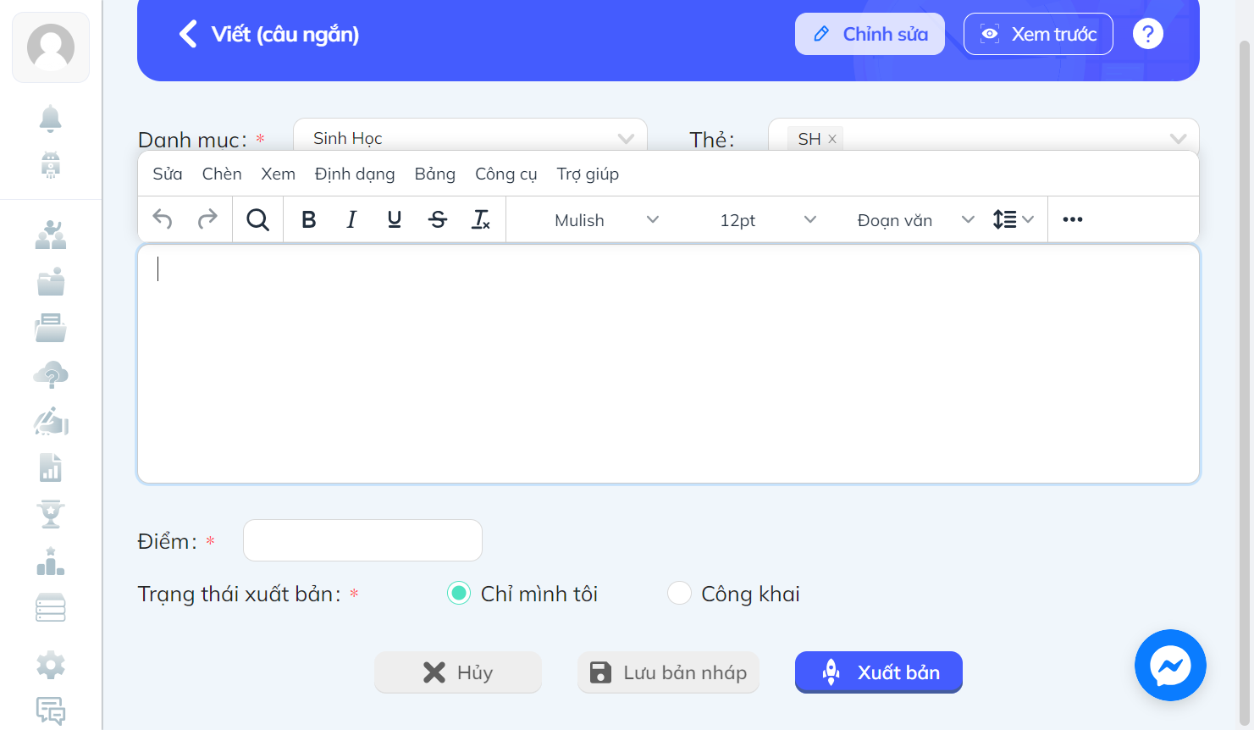This screenshot has height=730, width=1254.
Task: Expand the Thẻ tags dropdown
Action: (x=983, y=135)
